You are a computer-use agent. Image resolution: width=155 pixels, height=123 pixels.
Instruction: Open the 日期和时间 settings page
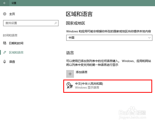pyautogui.click(x=16, y=43)
